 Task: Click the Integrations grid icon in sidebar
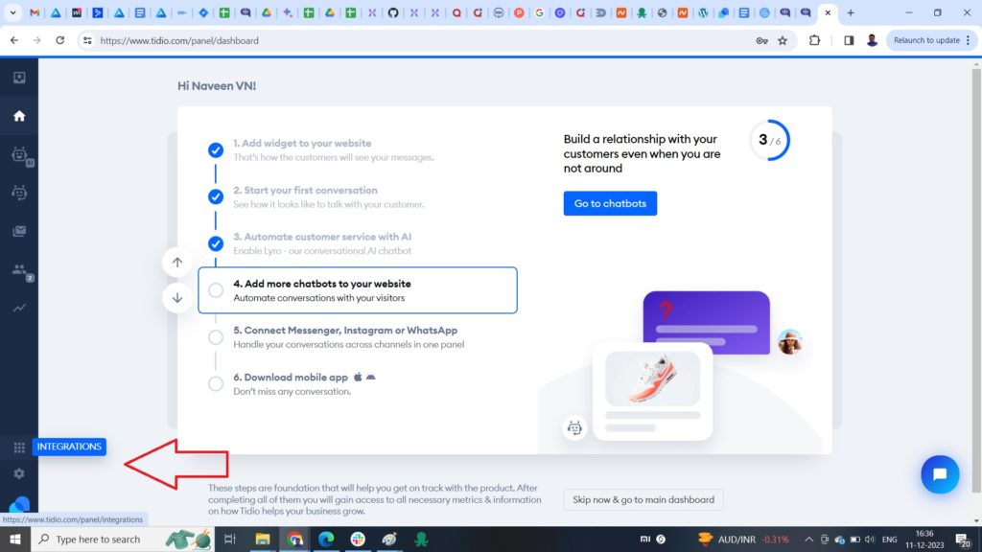click(x=19, y=447)
